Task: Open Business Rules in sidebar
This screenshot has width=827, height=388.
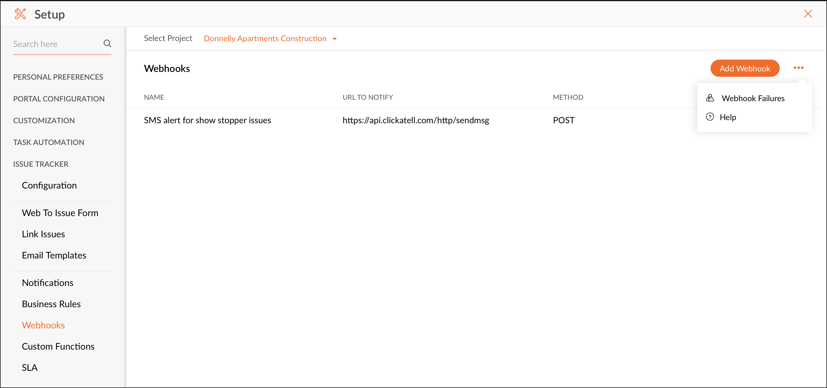Action: pyautogui.click(x=51, y=304)
